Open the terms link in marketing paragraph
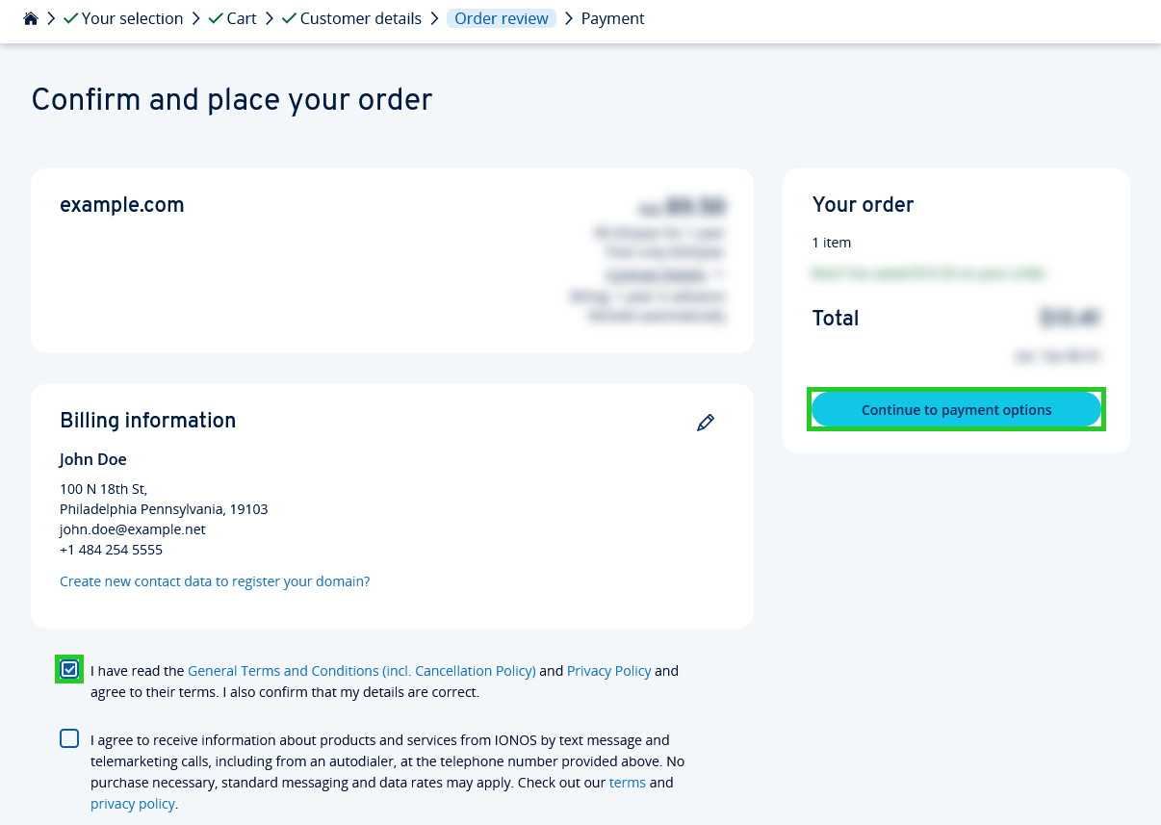The width and height of the screenshot is (1161, 825). click(628, 782)
